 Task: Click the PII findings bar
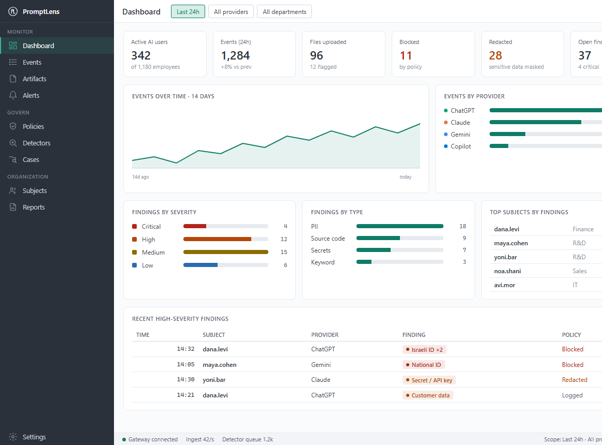(x=399, y=226)
